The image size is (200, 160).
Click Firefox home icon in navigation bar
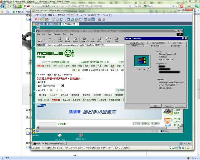pos(15,6)
